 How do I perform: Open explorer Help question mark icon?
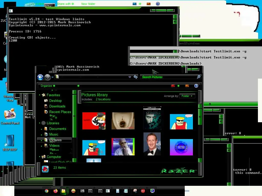click(196, 86)
